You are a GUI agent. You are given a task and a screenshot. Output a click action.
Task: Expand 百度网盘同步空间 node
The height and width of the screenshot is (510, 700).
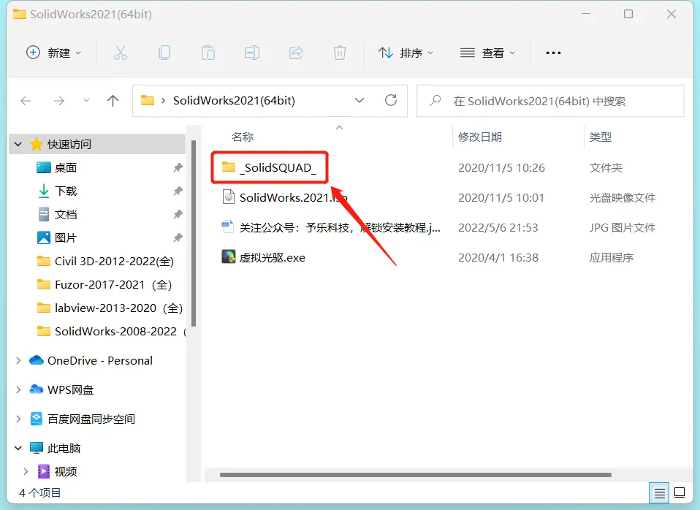click(18, 419)
